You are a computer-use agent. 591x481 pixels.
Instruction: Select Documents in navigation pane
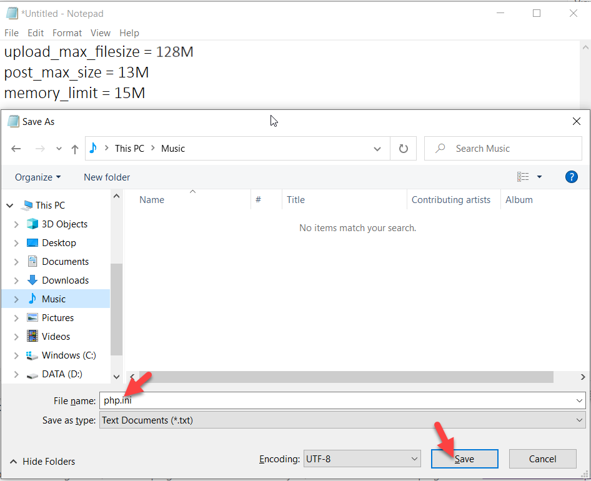(65, 262)
